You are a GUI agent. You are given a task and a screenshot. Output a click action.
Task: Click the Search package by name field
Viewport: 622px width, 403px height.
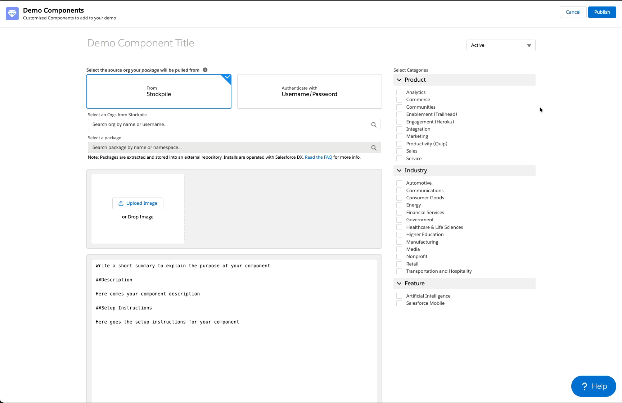[234, 148]
